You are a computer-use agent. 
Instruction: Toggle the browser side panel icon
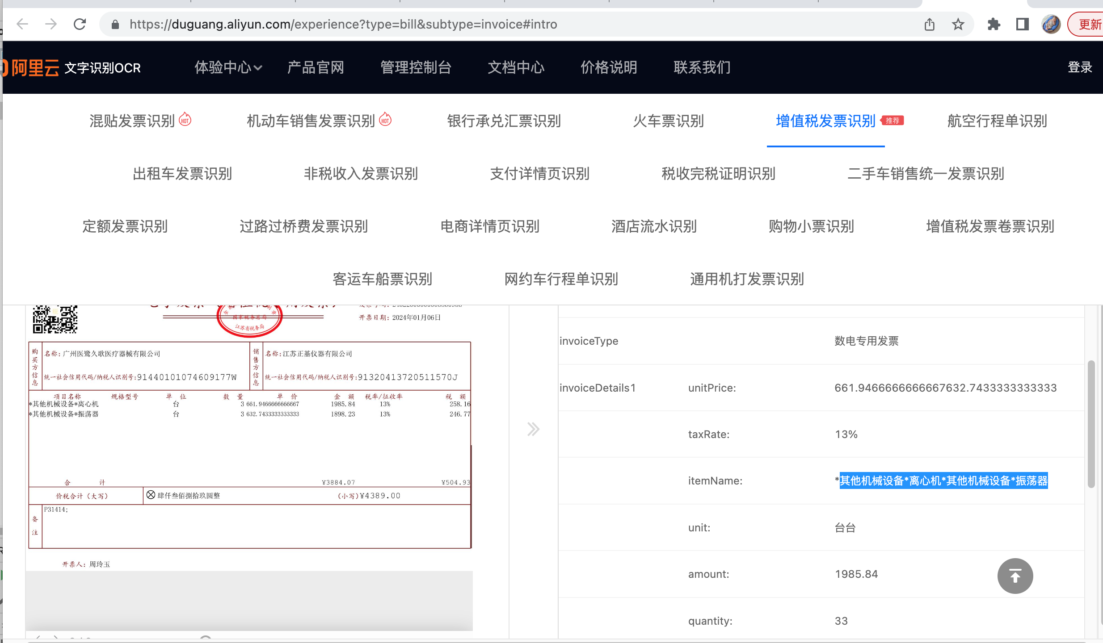click(1023, 24)
